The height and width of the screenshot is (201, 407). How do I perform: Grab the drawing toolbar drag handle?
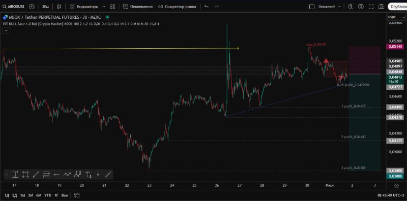tap(7, 175)
